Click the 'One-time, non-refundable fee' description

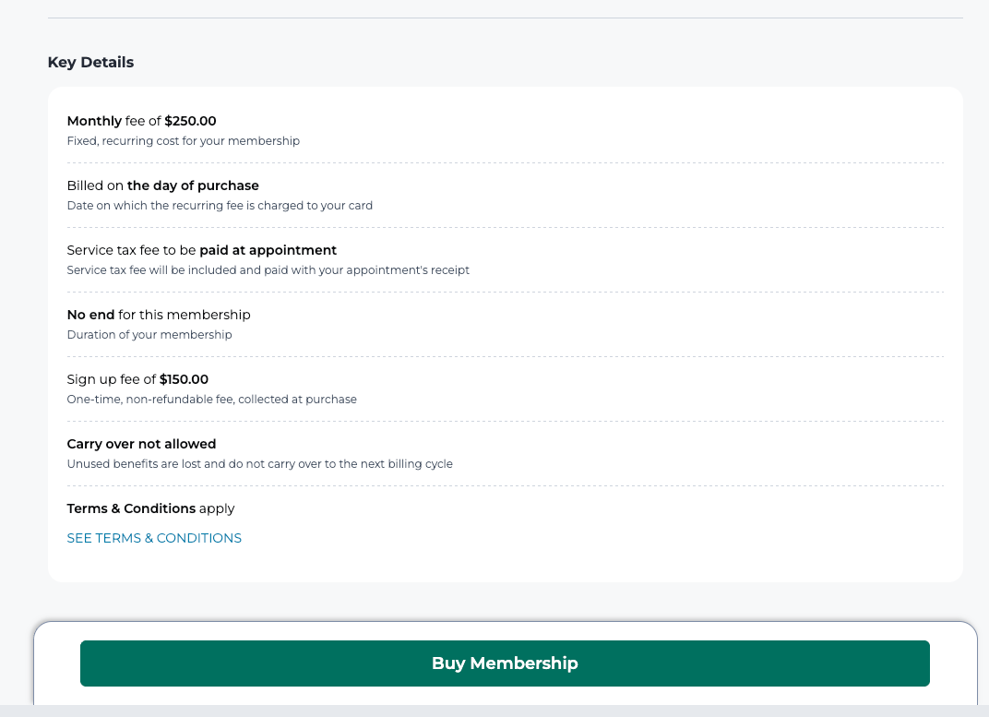(x=211, y=400)
